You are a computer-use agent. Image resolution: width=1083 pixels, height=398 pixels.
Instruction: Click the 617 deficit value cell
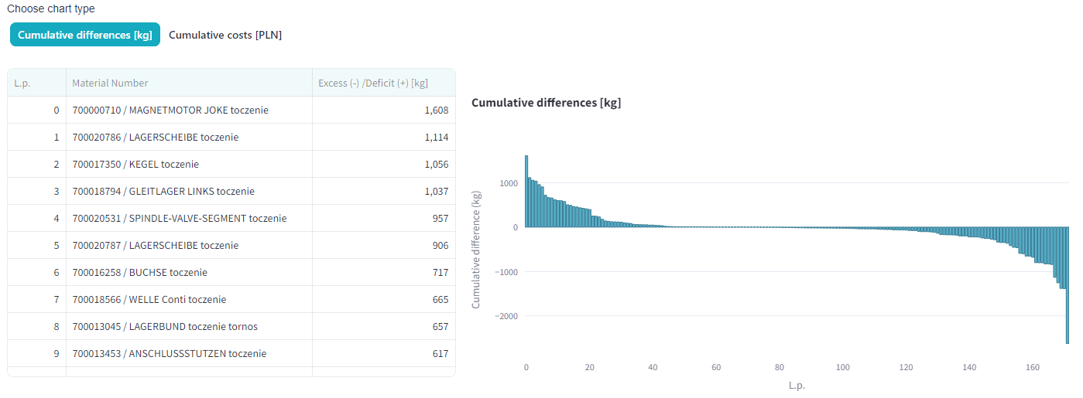click(x=383, y=354)
